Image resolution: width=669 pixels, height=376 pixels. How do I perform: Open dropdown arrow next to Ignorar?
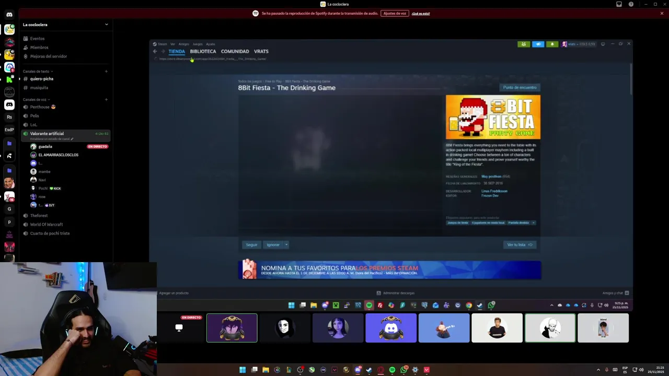(286, 245)
